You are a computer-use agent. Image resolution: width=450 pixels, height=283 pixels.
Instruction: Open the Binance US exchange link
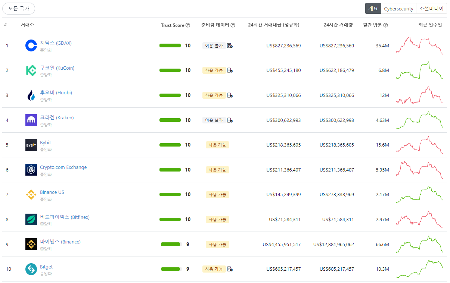(52, 192)
